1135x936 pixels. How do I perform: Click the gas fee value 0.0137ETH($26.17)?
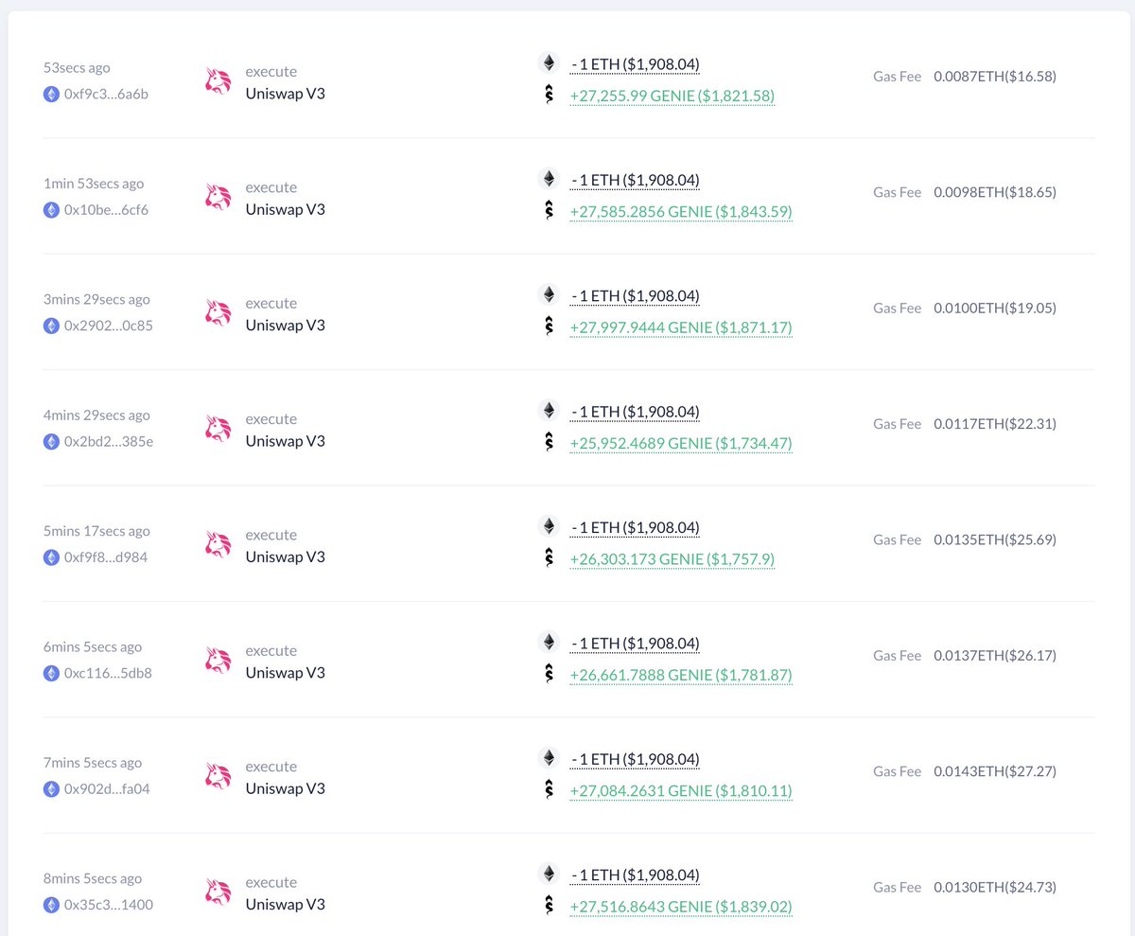tap(995, 655)
